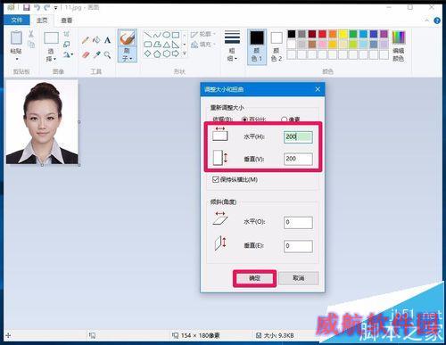Choose the Pentagon shape
The width and height of the screenshot is (446, 345).
tap(157, 53)
